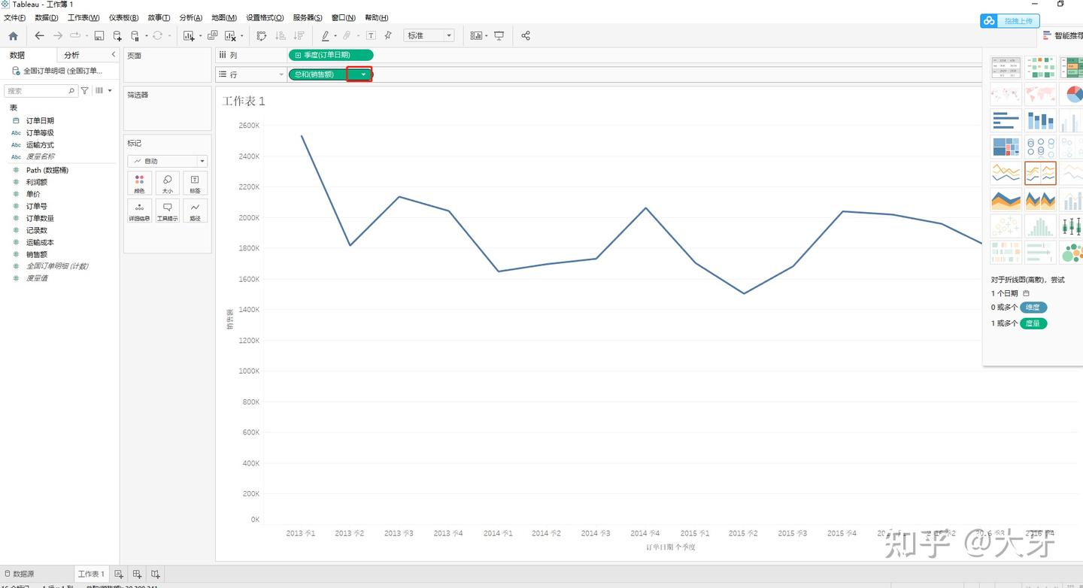Insert a new worksheet from the toolbar

click(x=189, y=35)
